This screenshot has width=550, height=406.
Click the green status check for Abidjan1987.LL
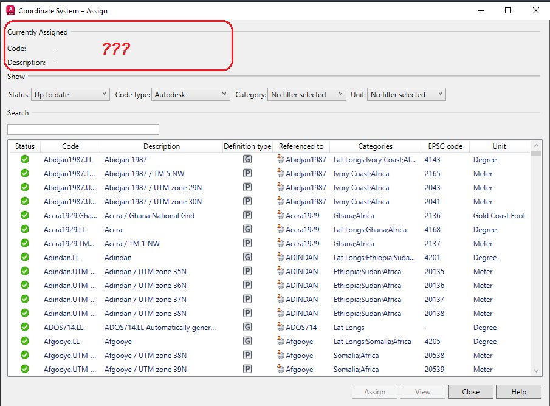[24, 159]
